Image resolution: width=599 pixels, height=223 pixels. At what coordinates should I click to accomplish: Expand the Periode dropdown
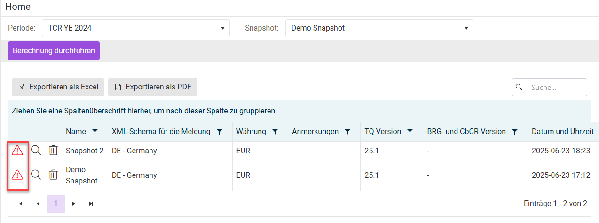click(x=136, y=28)
